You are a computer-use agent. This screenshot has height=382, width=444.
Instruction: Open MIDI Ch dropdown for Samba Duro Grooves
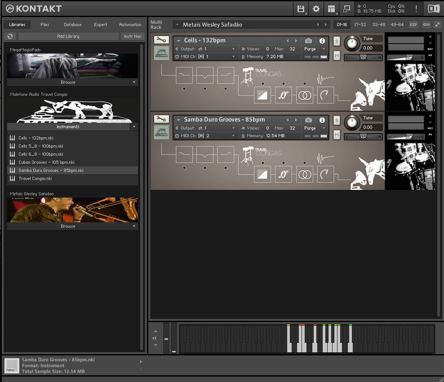233,135
